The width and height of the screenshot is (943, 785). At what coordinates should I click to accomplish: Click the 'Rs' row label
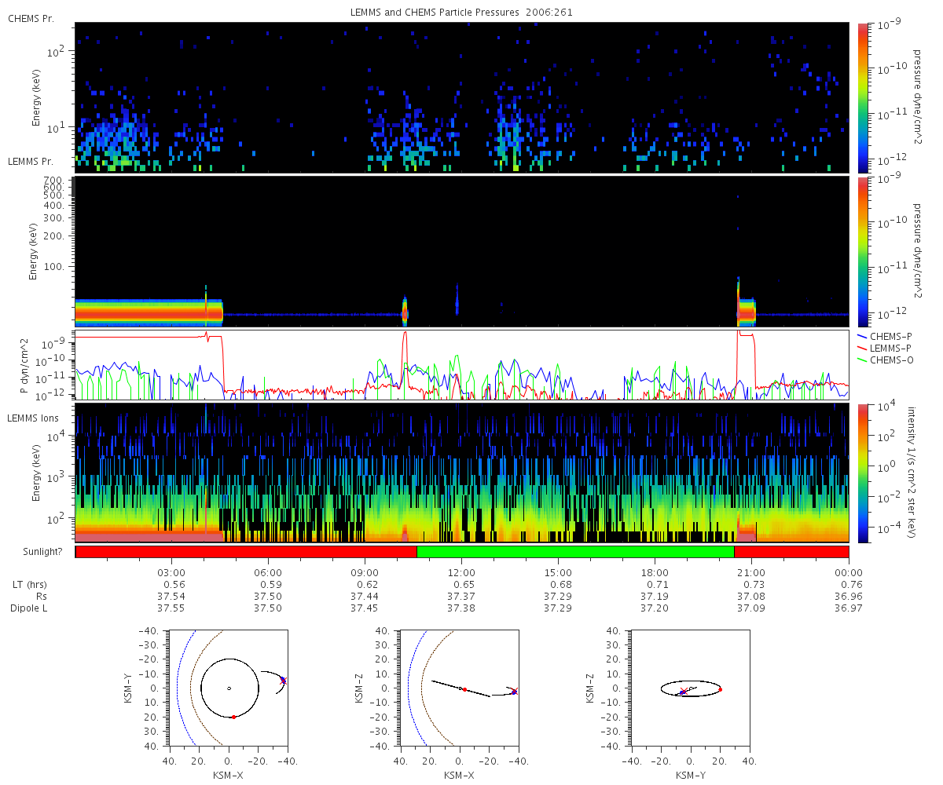(42, 597)
